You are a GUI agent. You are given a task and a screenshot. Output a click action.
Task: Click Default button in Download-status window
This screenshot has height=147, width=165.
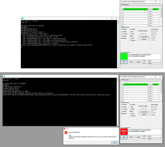[x=144, y=39]
